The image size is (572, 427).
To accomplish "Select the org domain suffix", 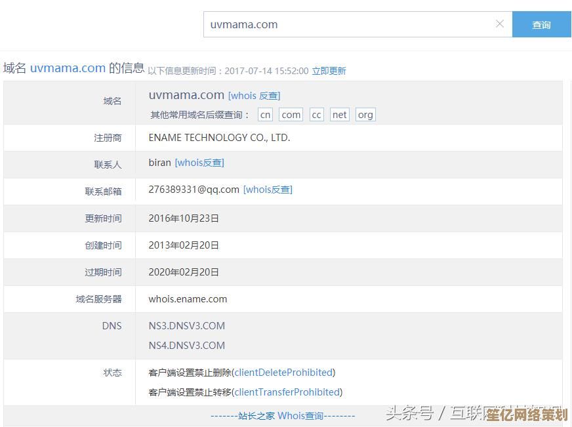I will click(x=365, y=115).
